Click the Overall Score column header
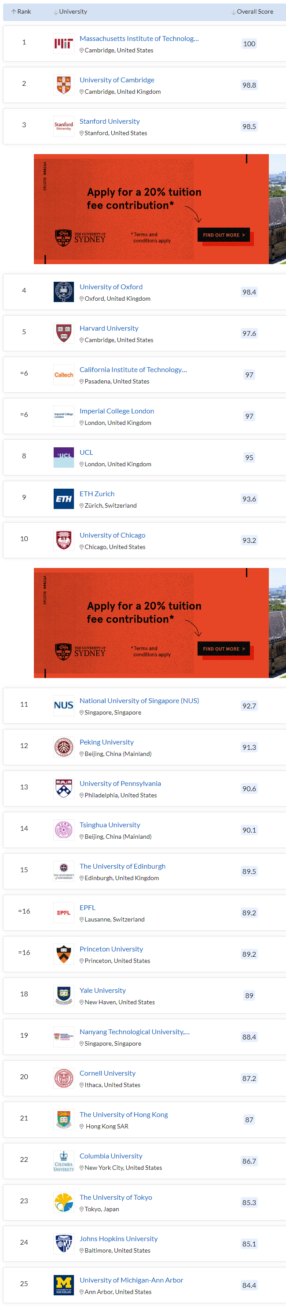This screenshot has height=1316, width=286. pos(255,11)
